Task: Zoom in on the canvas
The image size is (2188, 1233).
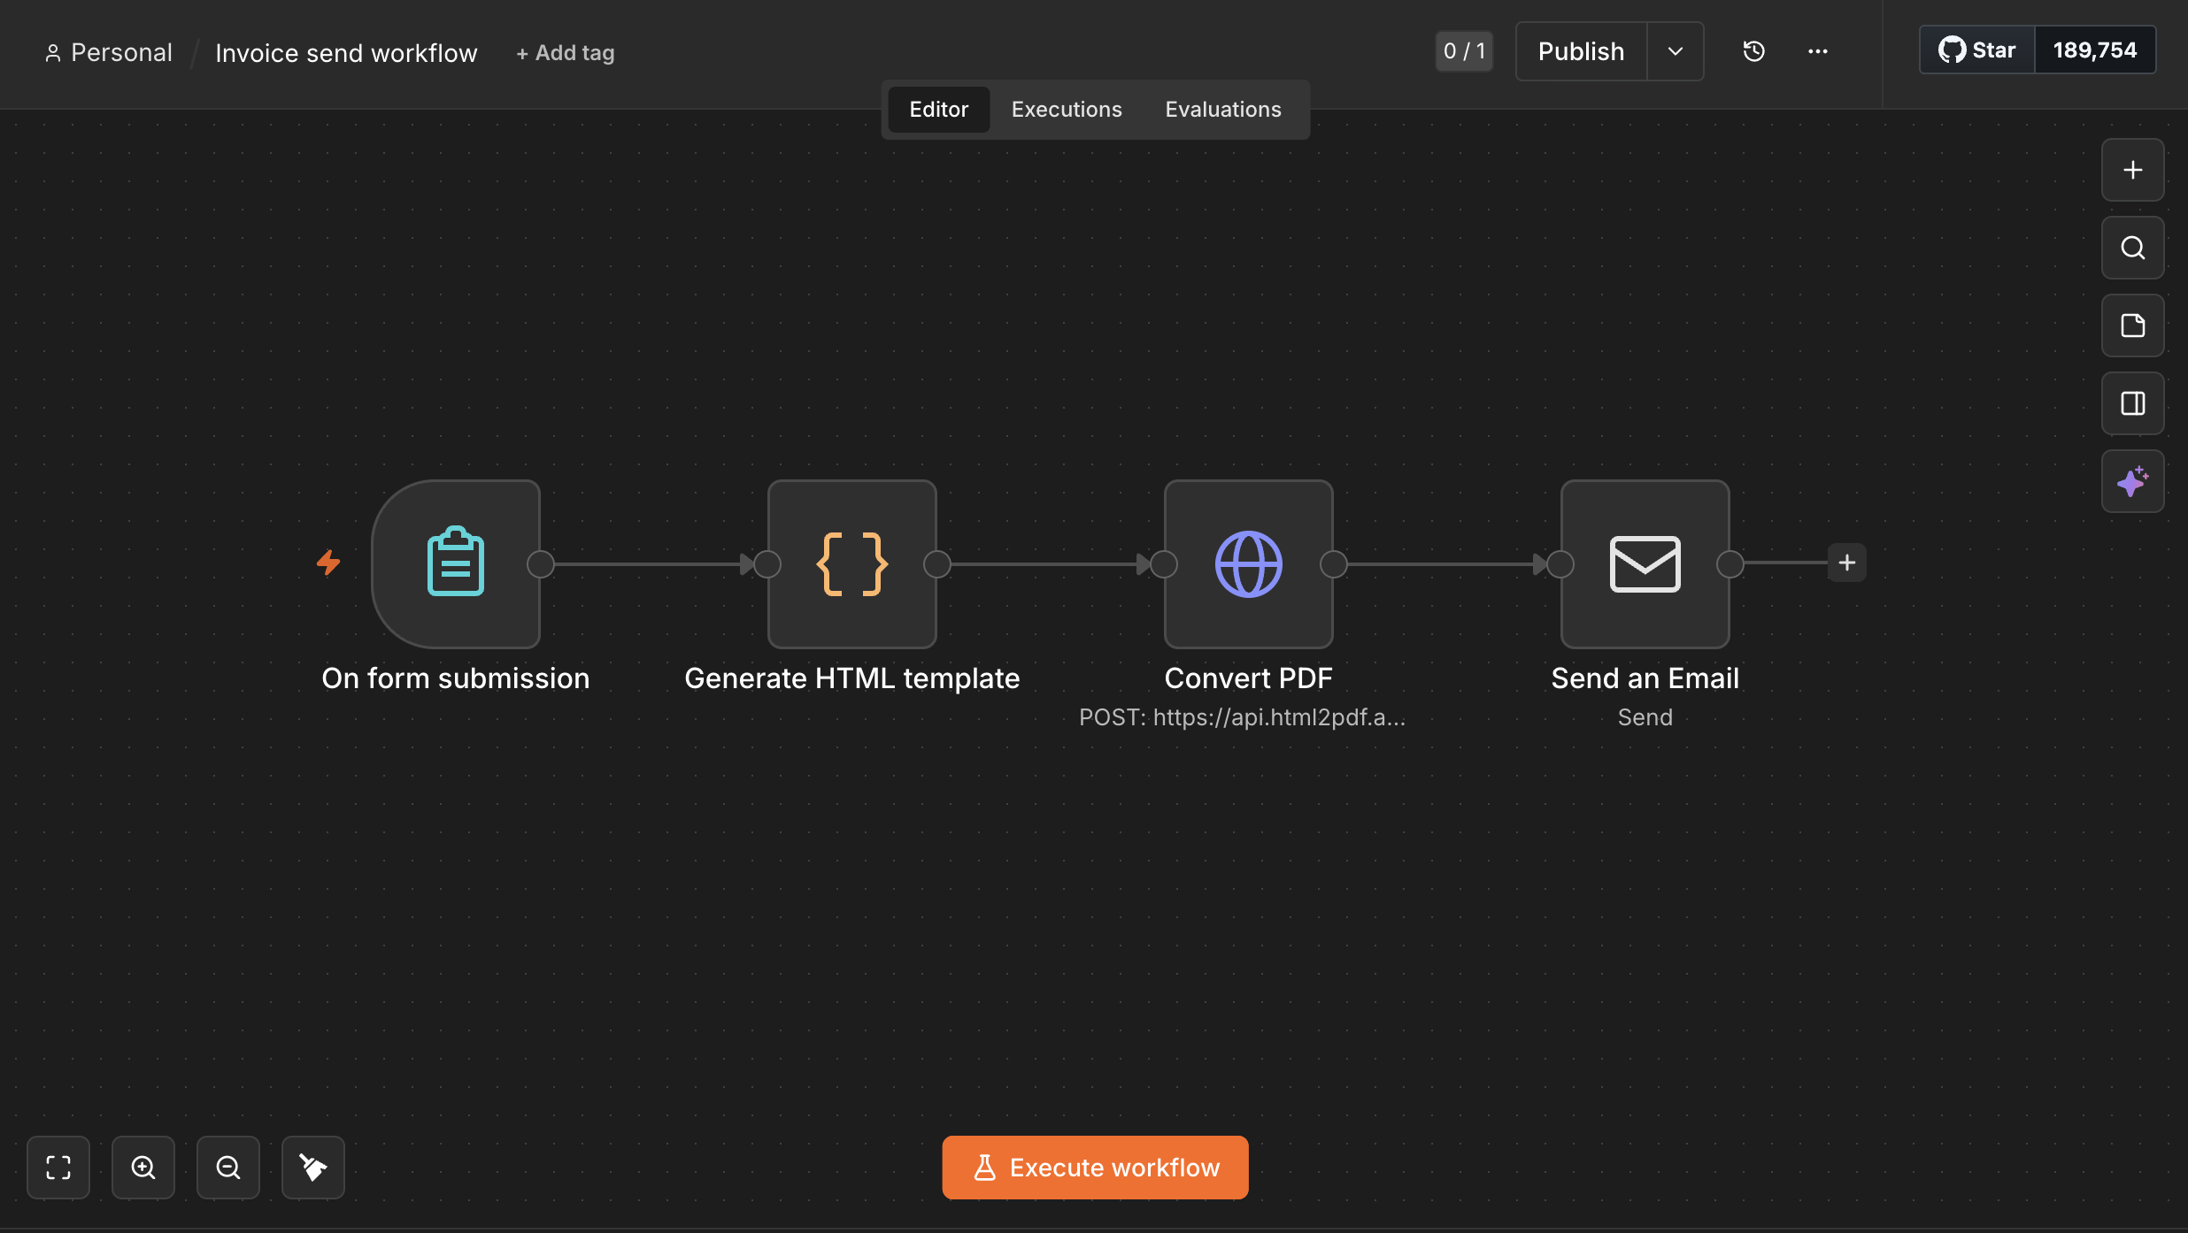Action: coord(143,1168)
